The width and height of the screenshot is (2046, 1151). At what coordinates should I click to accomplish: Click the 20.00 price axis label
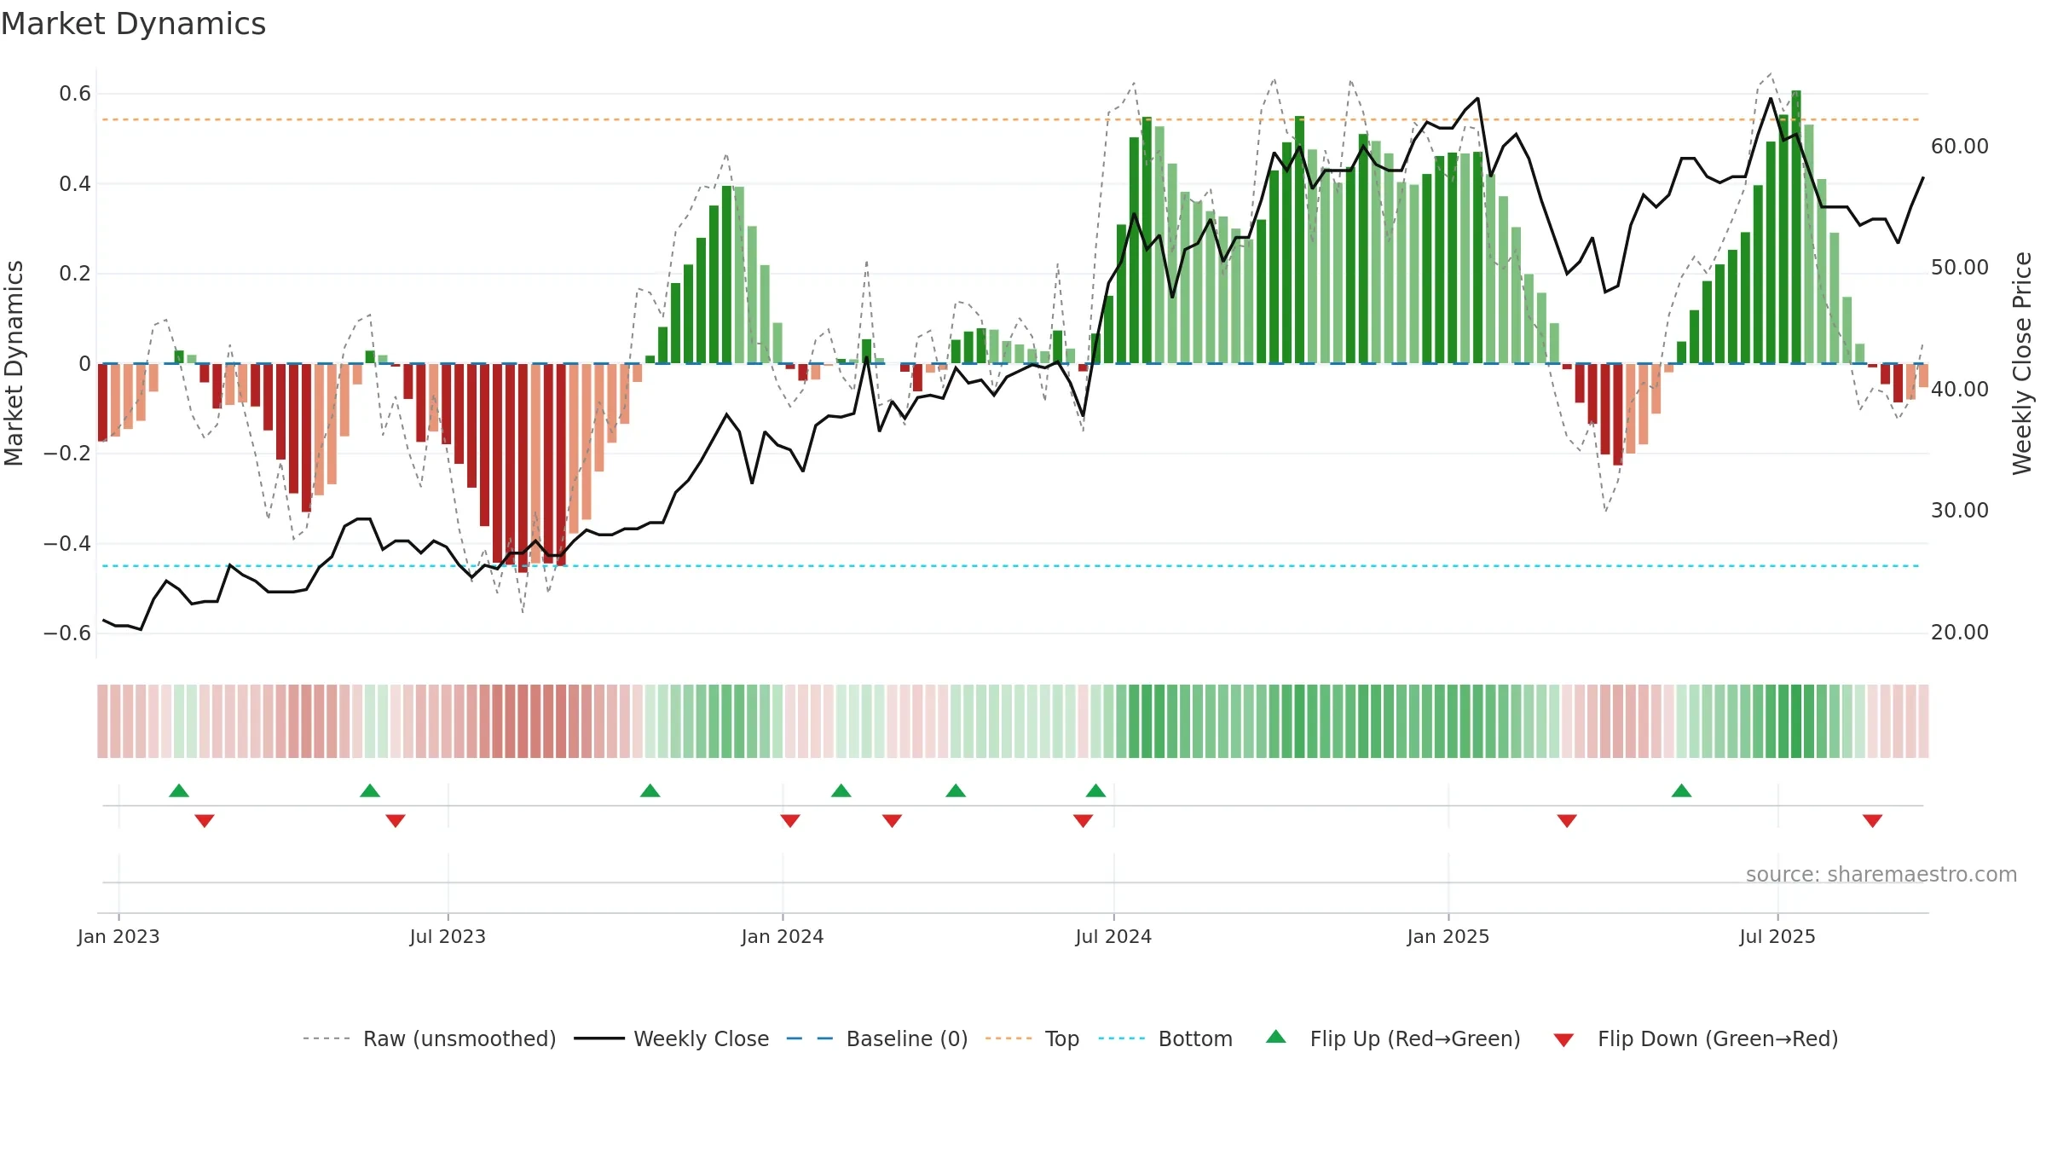(1960, 633)
